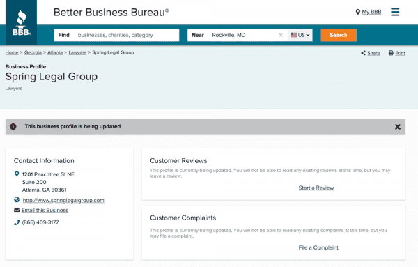Click the info icon in the banner
This screenshot has height=267, width=418.
tap(13, 127)
